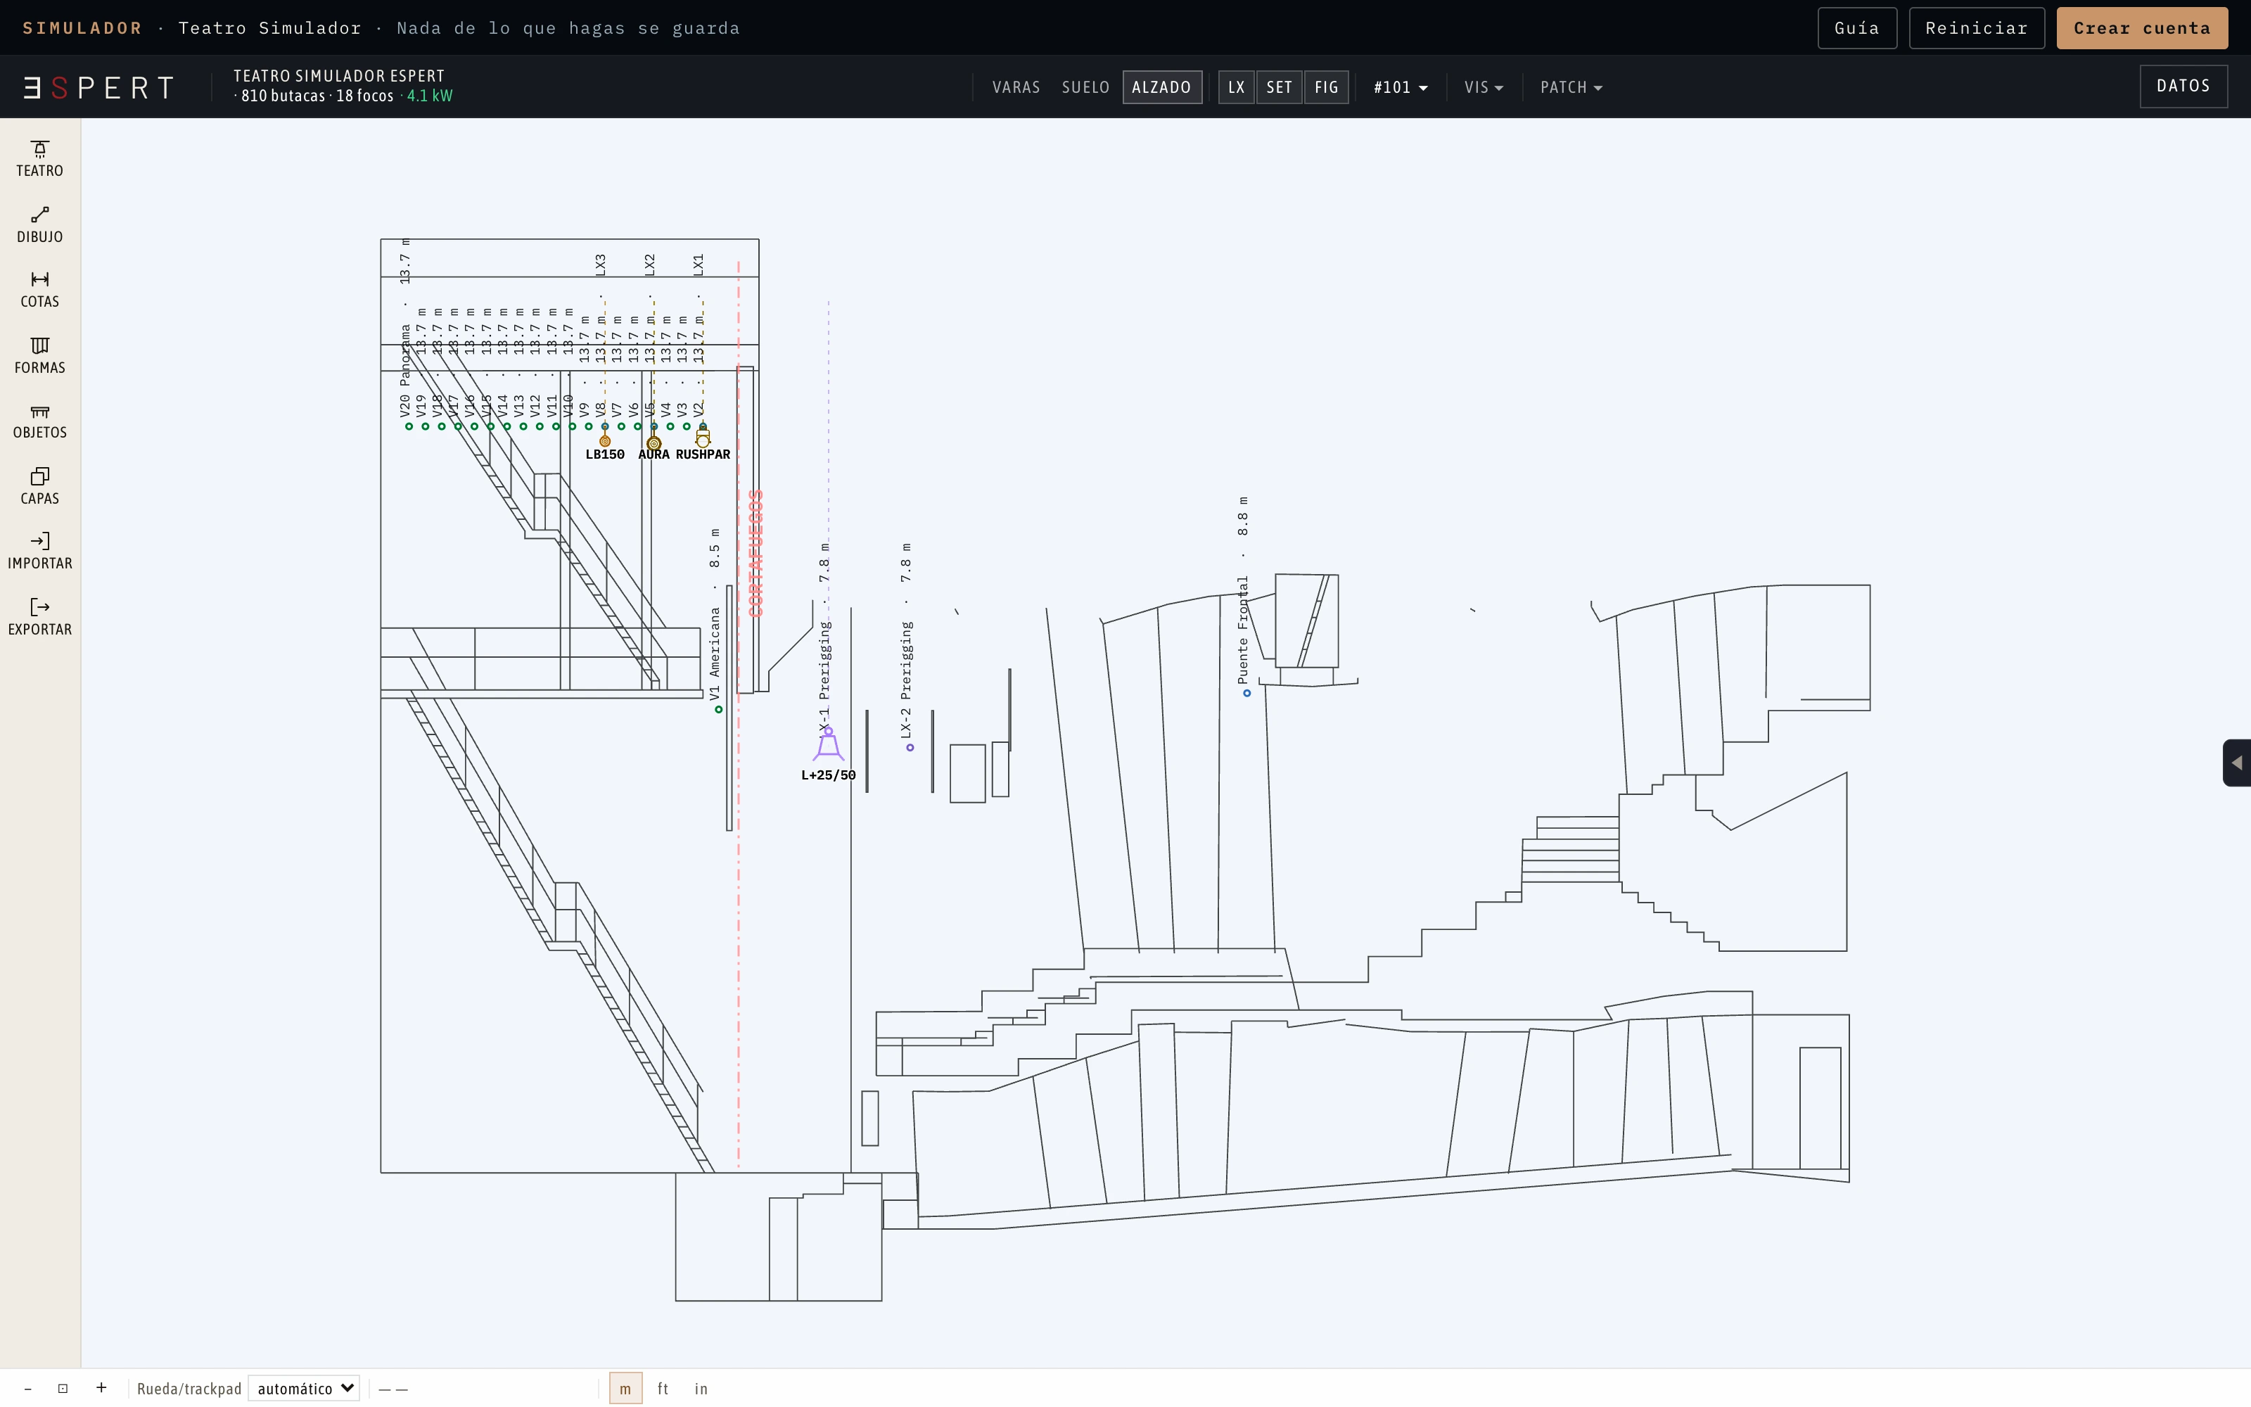The image size is (2251, 1407).
Task: Select feet as the measurement unit
Action: (662, 1389)
